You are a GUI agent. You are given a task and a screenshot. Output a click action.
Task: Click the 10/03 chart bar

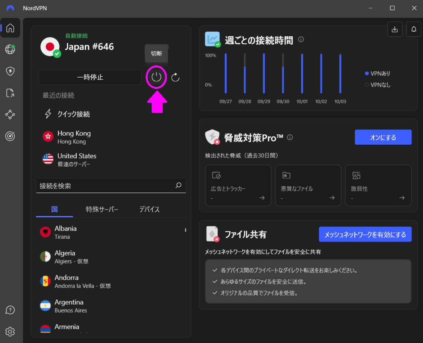coord(340,73)
